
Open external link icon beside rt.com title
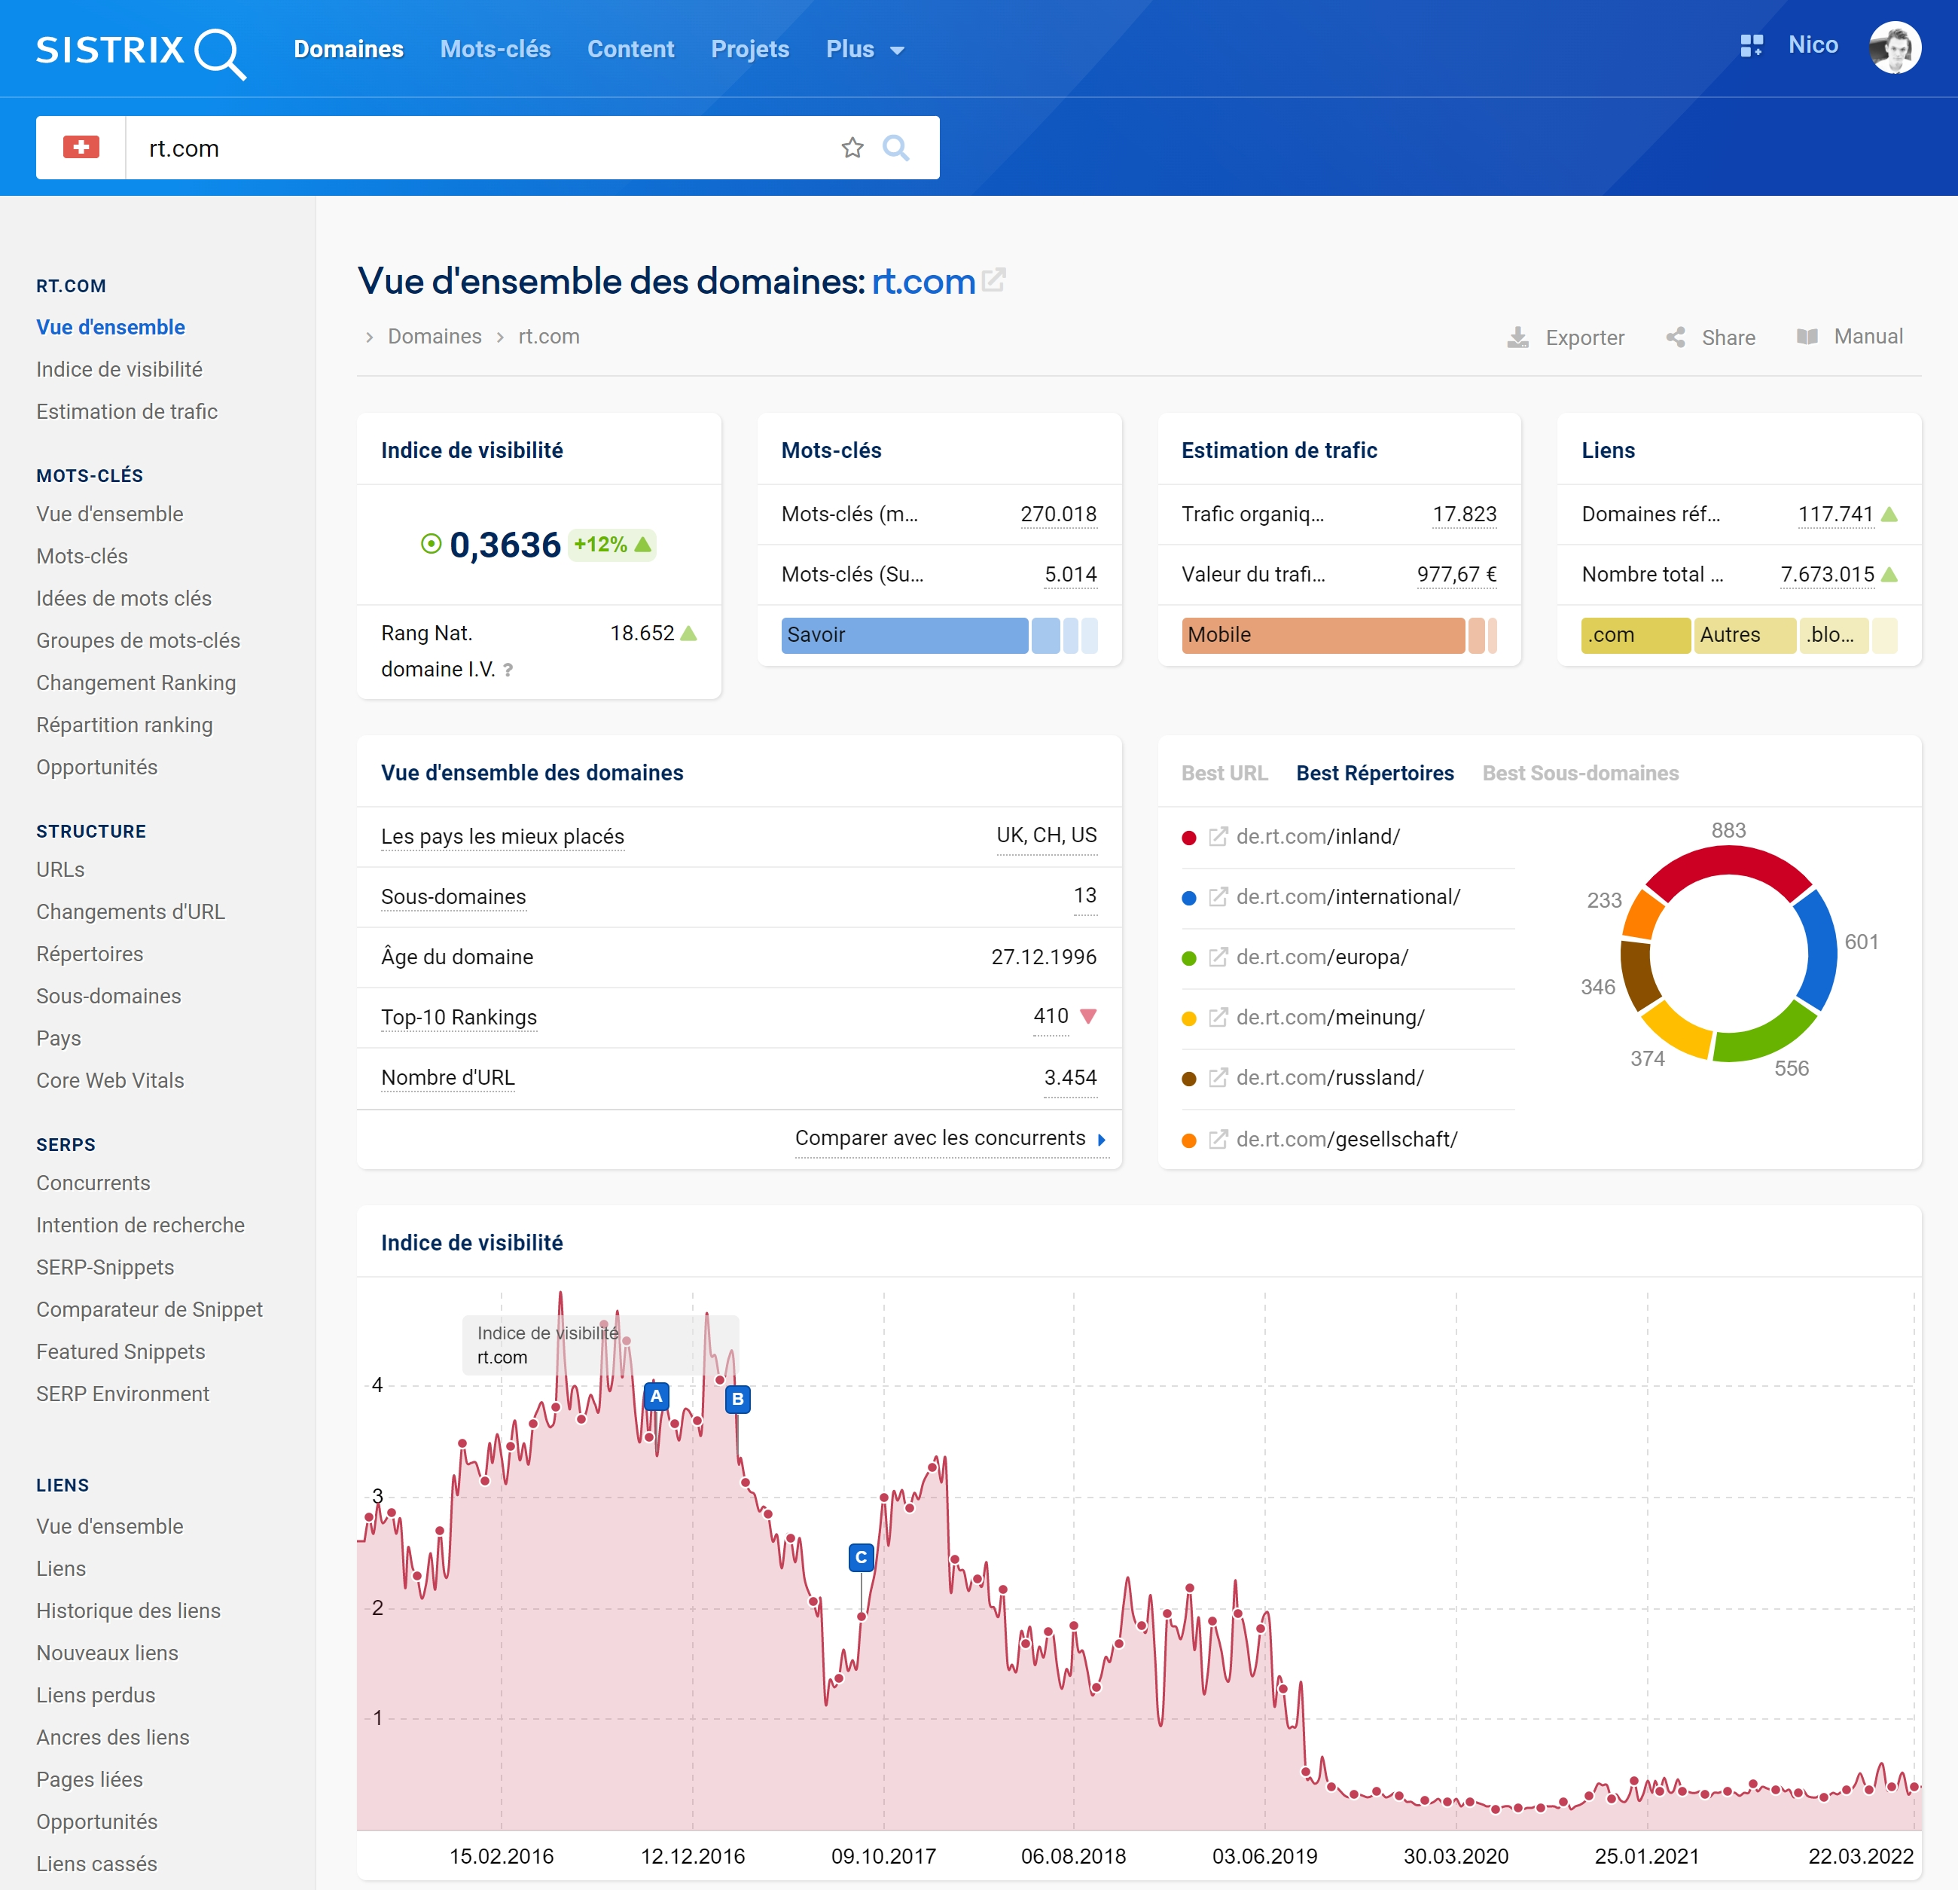click(994, 280)
